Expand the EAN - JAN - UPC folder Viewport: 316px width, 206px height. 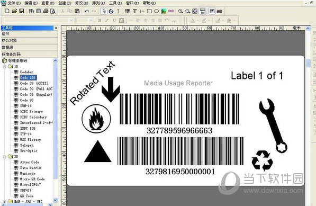coord(5,201)
